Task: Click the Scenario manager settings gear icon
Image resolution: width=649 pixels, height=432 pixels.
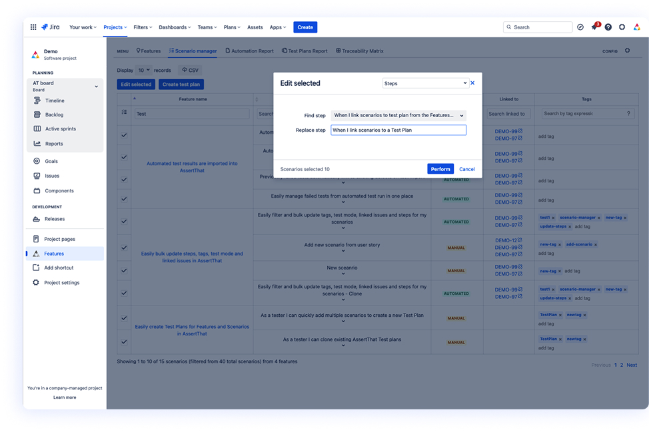Action: click(x=627, y=51)
